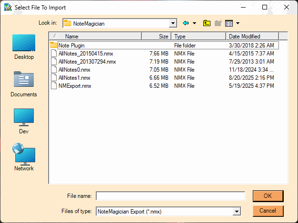Click the green Back arrow button

point(186,23)
